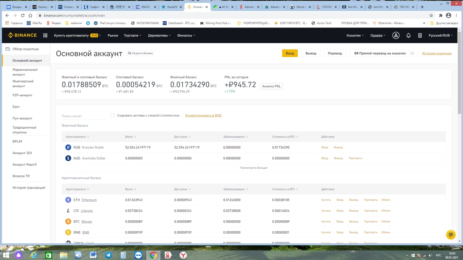463x260 pixels.
Task: Click the Binance logo
Action: point(22,35)
